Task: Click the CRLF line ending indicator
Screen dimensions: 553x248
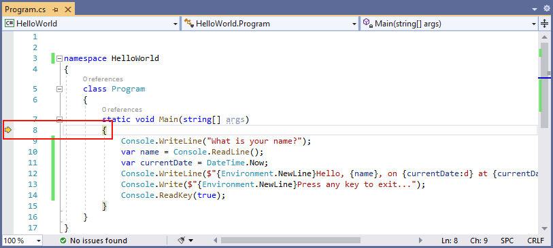Action: click(536, 241)
